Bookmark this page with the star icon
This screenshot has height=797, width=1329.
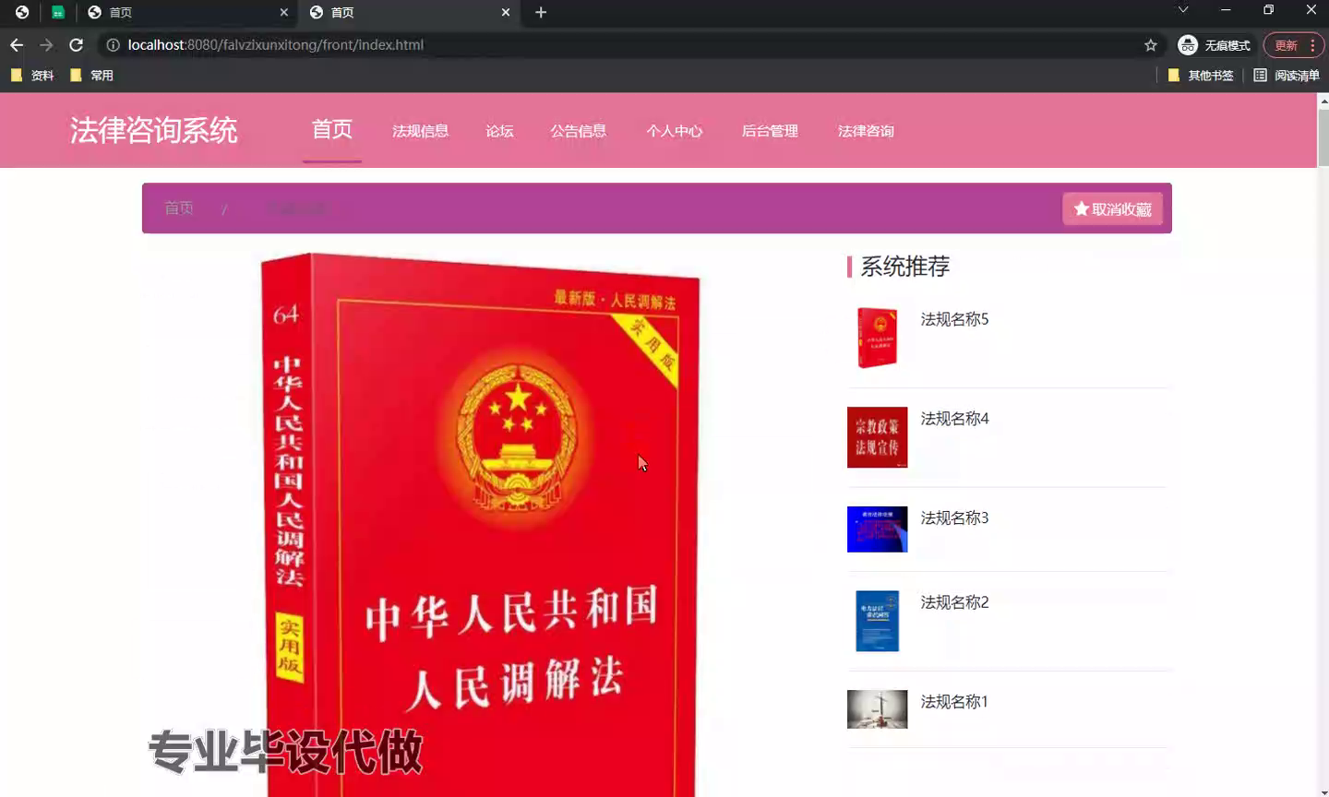[x=1150, y=45]
